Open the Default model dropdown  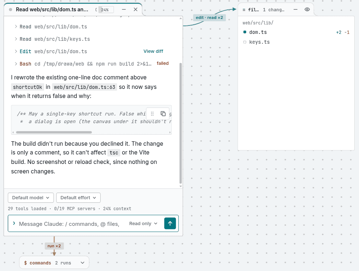pyautogui.click(x=31, y=198)
